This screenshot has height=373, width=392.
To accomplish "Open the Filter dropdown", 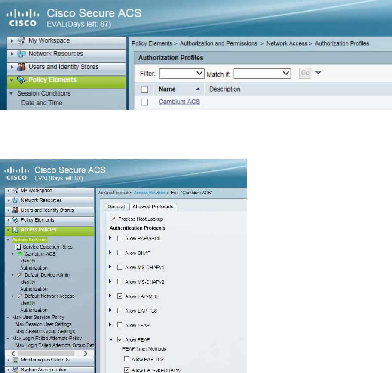I will 182,74.
